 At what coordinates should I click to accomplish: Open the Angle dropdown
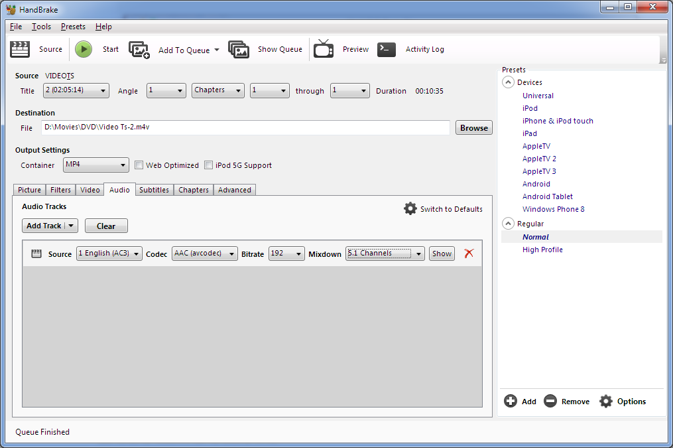pyautogui.click(x=166, y=91)
